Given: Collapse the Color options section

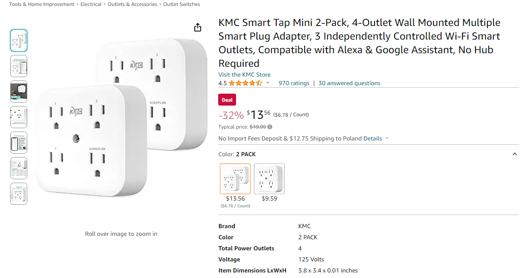Looking at the screenshot, I should [x=514, y=154].
